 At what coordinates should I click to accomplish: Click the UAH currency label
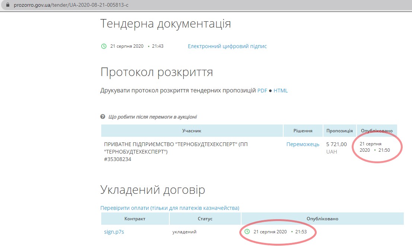click(332, 152)
